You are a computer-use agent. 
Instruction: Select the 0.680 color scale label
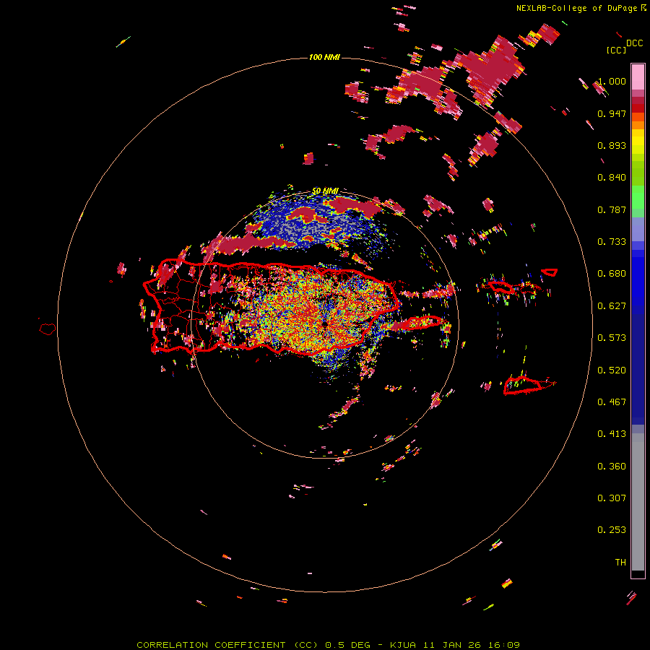click(612, 274)
